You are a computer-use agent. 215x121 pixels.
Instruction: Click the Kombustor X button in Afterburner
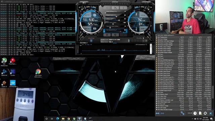point(115,8)
